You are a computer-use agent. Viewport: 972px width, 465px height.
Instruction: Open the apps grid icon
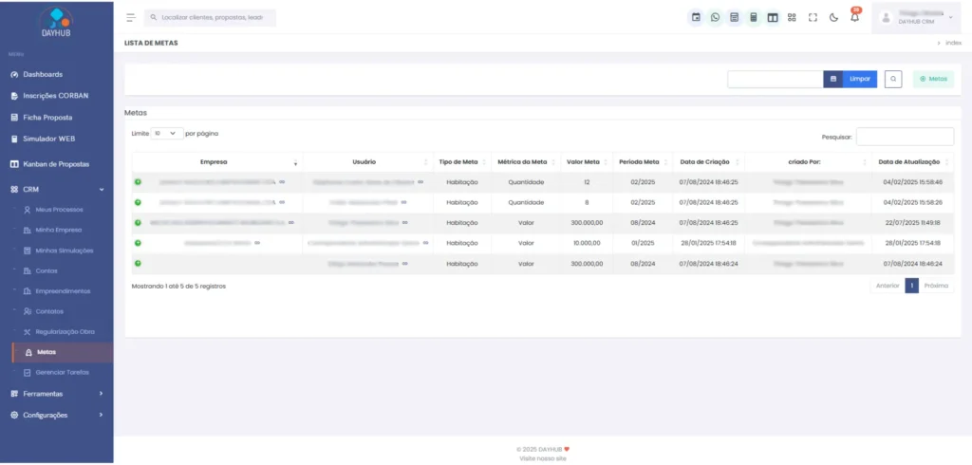pos(792,17)
